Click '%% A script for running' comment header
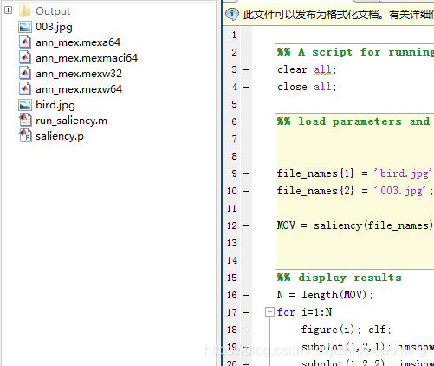This screenshot has width=434, height=366. [355, 52]
